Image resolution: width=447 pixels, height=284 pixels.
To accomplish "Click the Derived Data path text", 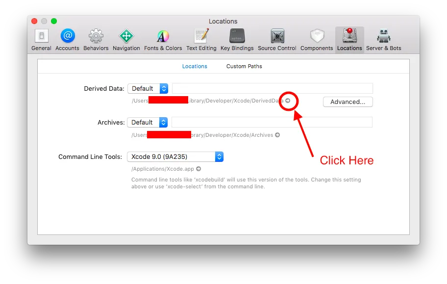I will click(207, 101).
